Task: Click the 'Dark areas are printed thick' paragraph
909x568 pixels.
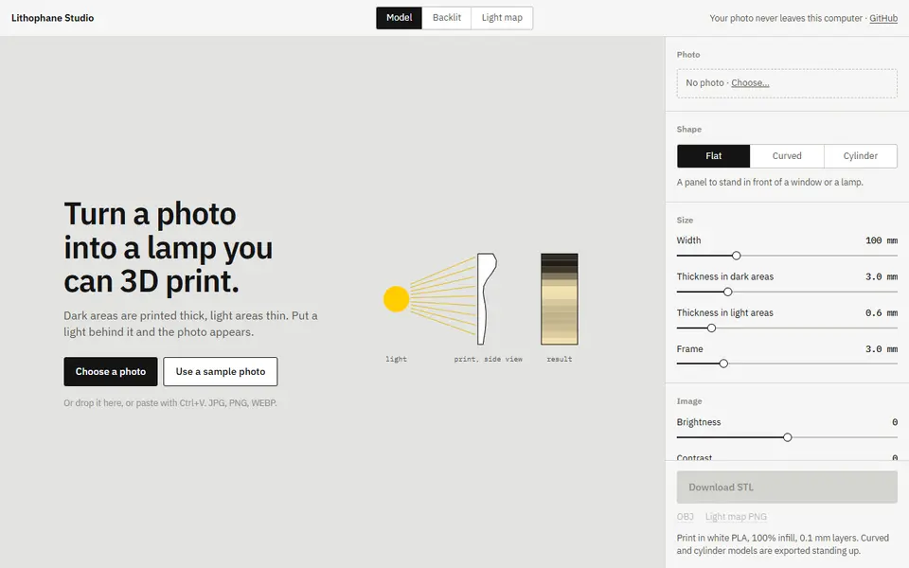Action: click(190, 324)
